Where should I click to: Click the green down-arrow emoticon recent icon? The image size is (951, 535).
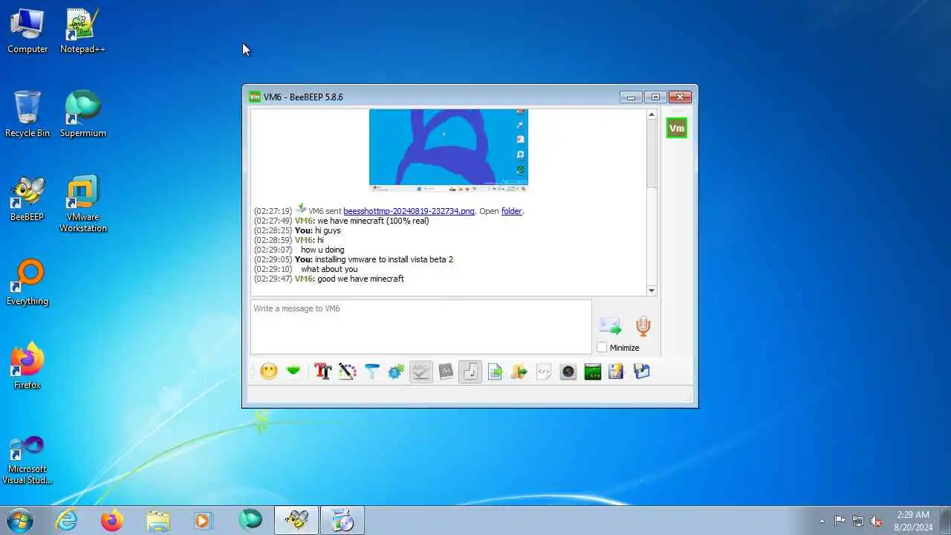tap(293, 372)
